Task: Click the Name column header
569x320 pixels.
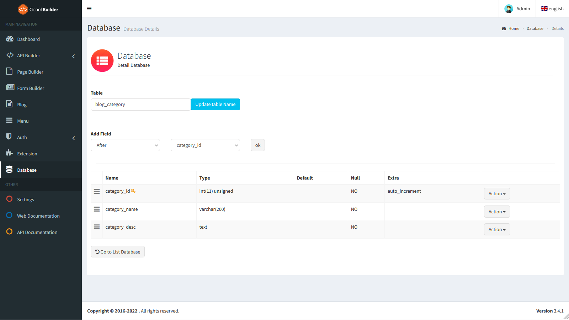Action: click(112, 178)
